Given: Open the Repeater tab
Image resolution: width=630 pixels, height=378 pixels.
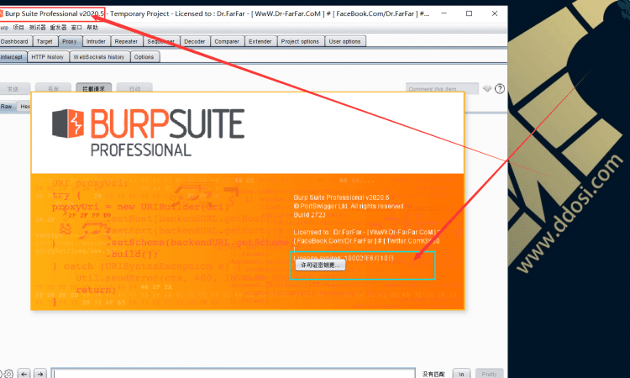Looking at the screenshot, I should (126, 41).
